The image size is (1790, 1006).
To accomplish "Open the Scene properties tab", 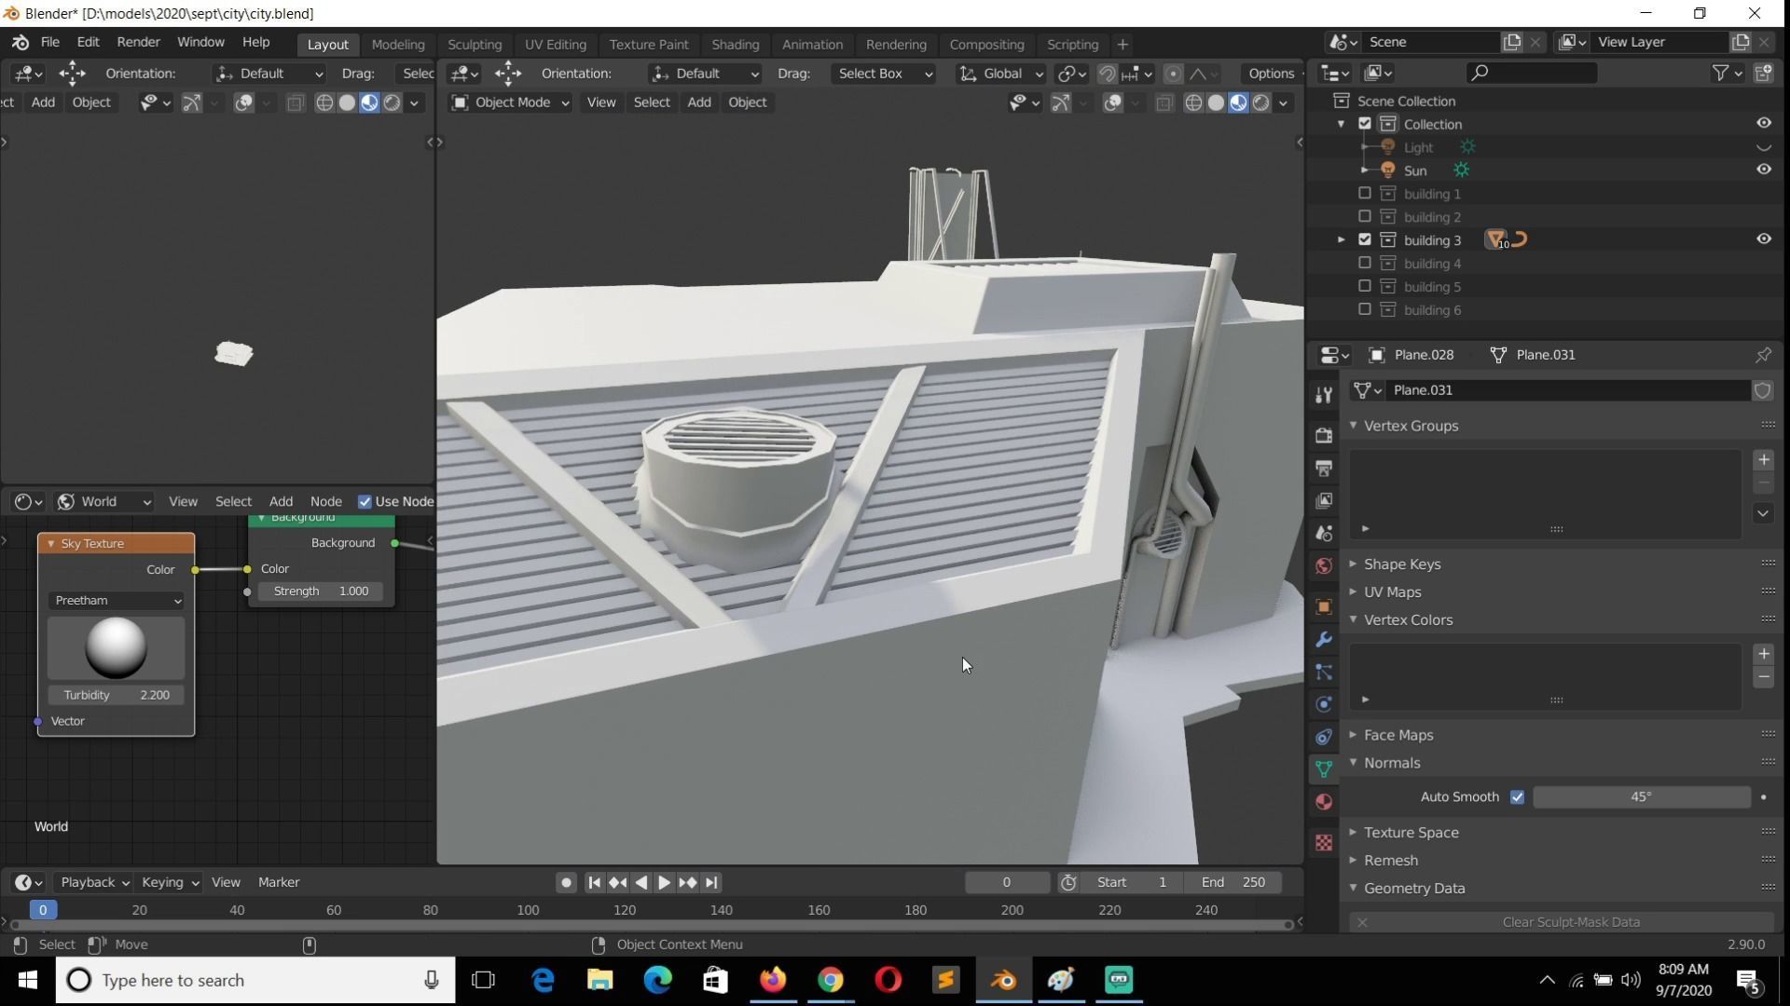I will 1323,534.
